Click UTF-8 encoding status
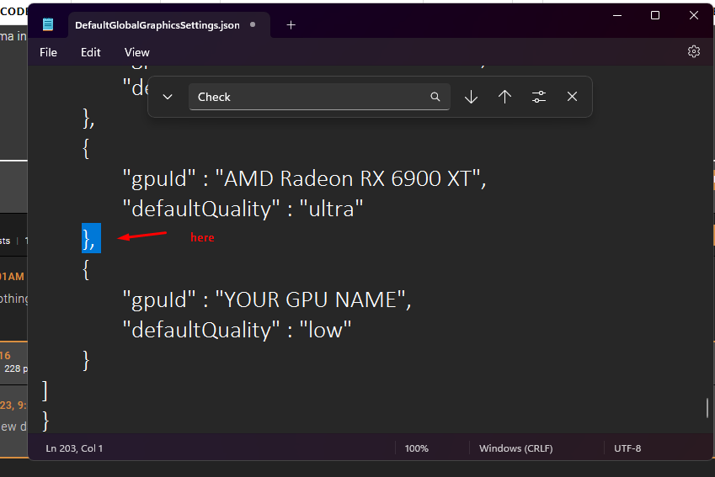715x477 pixels. pos(627,448)
